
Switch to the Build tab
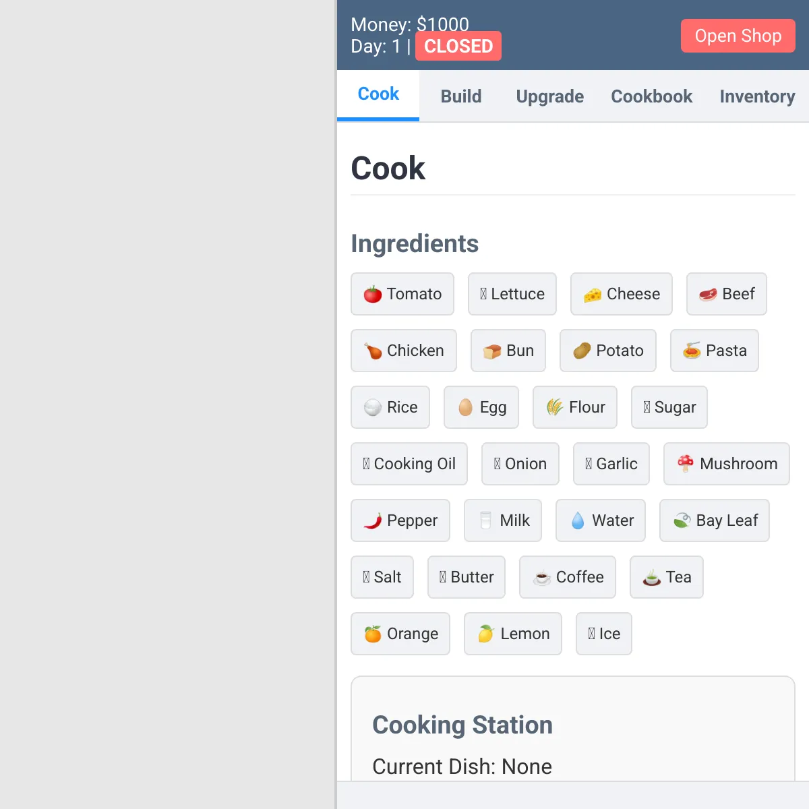coord(461,96)
